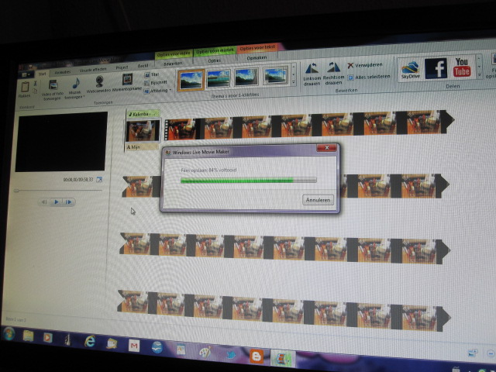Click the thumbnail size icon in status bar
The width and height of the screenshot is (496, 372).
tap(472, 353)
